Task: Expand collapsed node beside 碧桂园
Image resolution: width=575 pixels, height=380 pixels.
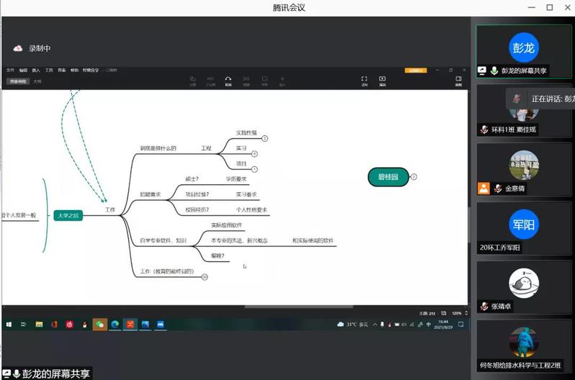Action: 414,176
